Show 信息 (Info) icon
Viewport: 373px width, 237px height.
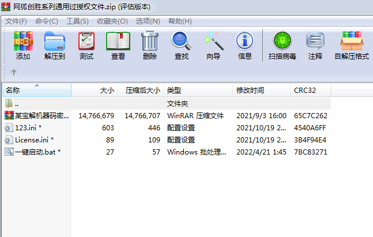[x=245, y=45]
